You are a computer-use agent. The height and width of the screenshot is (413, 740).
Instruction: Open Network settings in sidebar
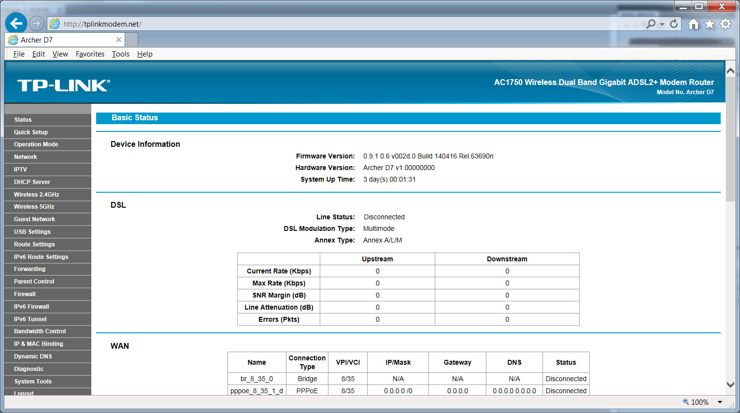click(47, 157)
